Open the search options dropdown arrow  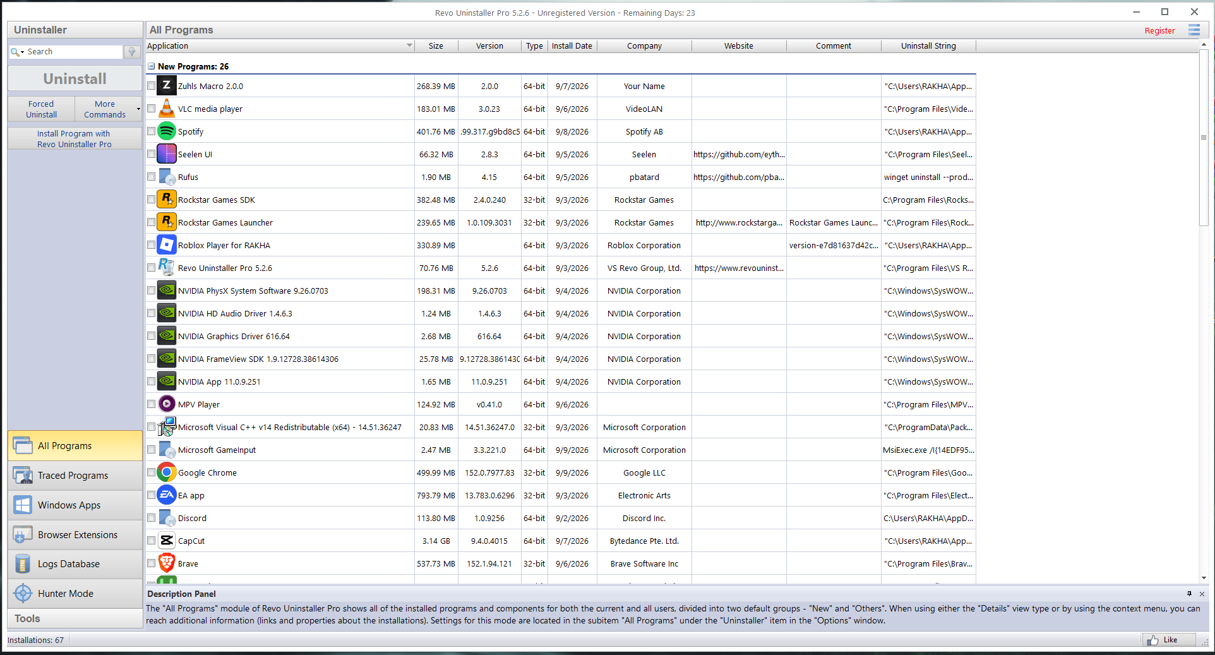pos(23,52)
